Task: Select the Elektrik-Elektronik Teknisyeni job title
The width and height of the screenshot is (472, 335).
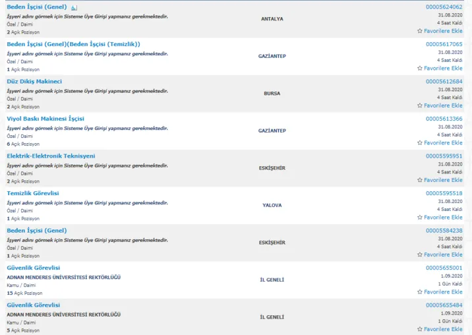Action: pos(51,156)
